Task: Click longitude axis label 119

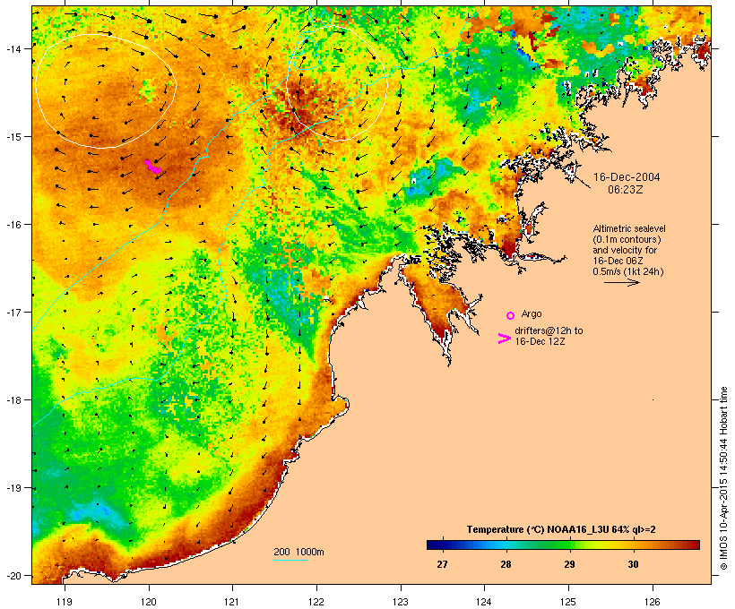Action: pyautogui.click(x=65, y=602)
